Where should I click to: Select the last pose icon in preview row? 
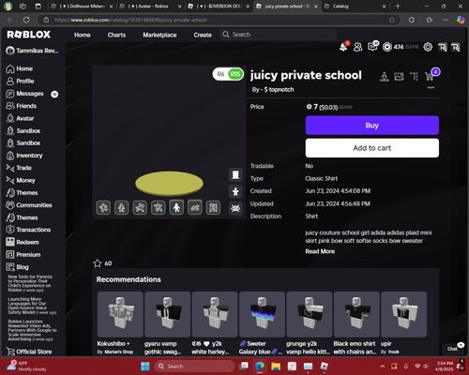213,208
